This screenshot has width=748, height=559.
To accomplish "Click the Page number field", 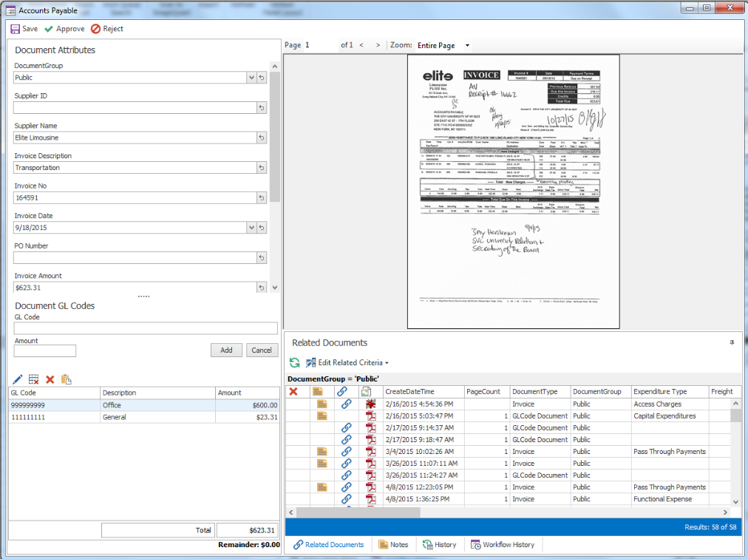I will (x=320, y=45).
